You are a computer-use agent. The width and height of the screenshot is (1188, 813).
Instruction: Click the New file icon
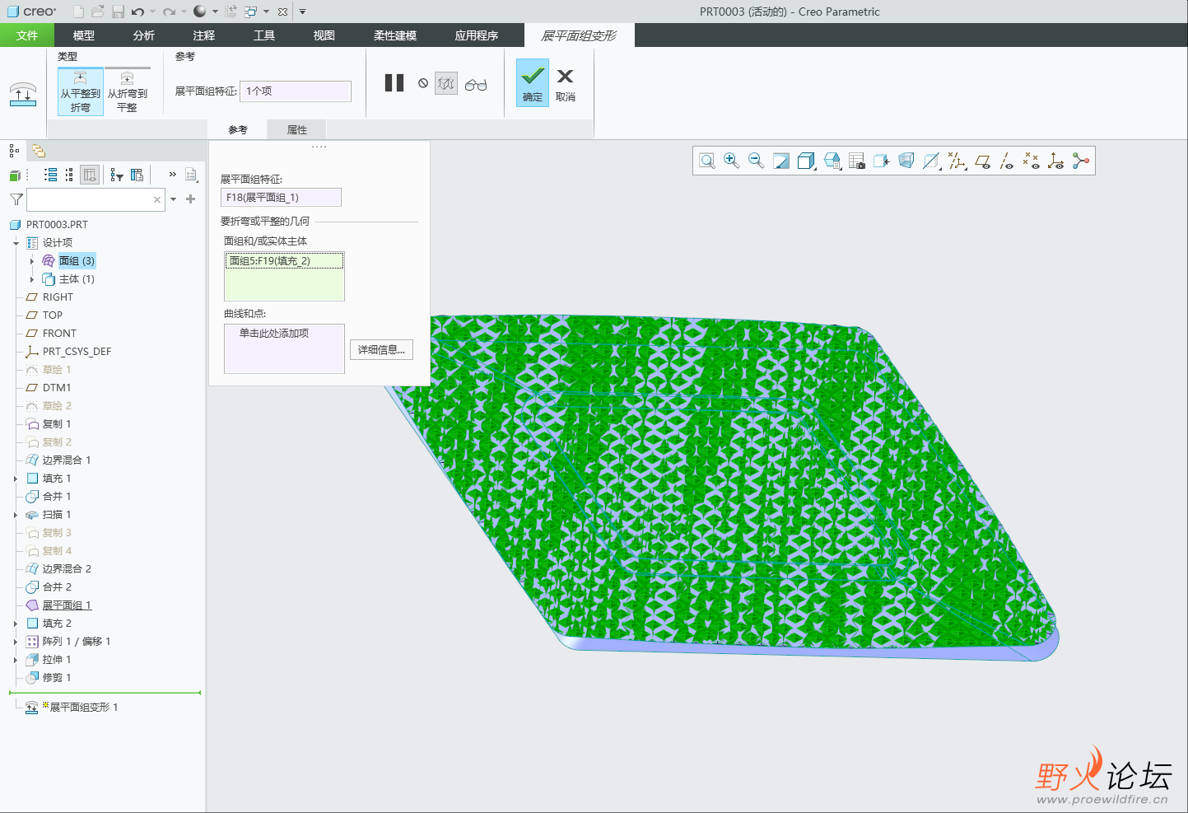[78, 12]
